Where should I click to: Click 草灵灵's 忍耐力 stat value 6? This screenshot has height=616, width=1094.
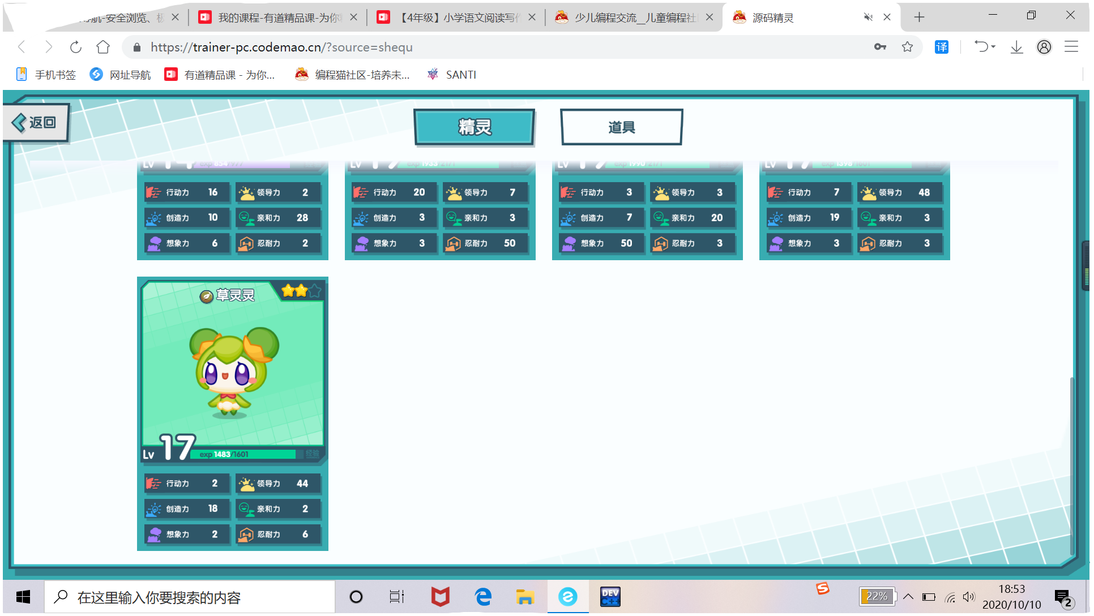click(305, 534)
